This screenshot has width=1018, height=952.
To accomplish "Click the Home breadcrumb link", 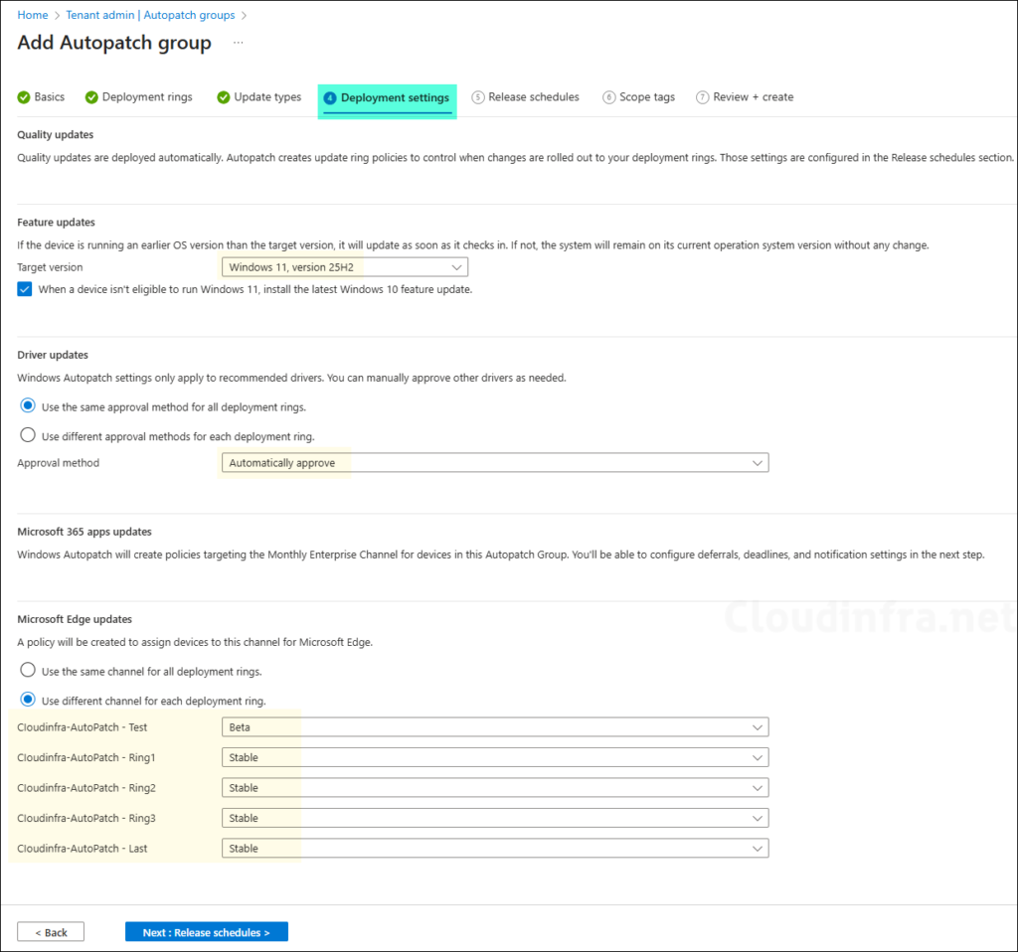I will pyautogui.click(x=33, y=15).
